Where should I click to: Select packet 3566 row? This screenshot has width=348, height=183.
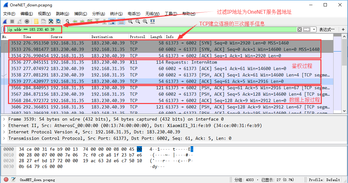[167, 88]
